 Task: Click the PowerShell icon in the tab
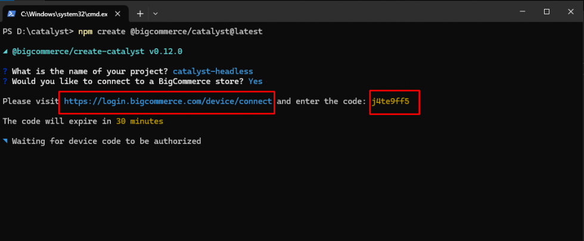[x=11, y=12]
